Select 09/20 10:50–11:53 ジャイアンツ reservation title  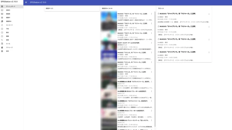tap(177, 14)
